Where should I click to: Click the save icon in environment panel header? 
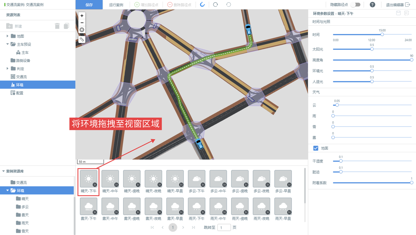coord(398,13)
